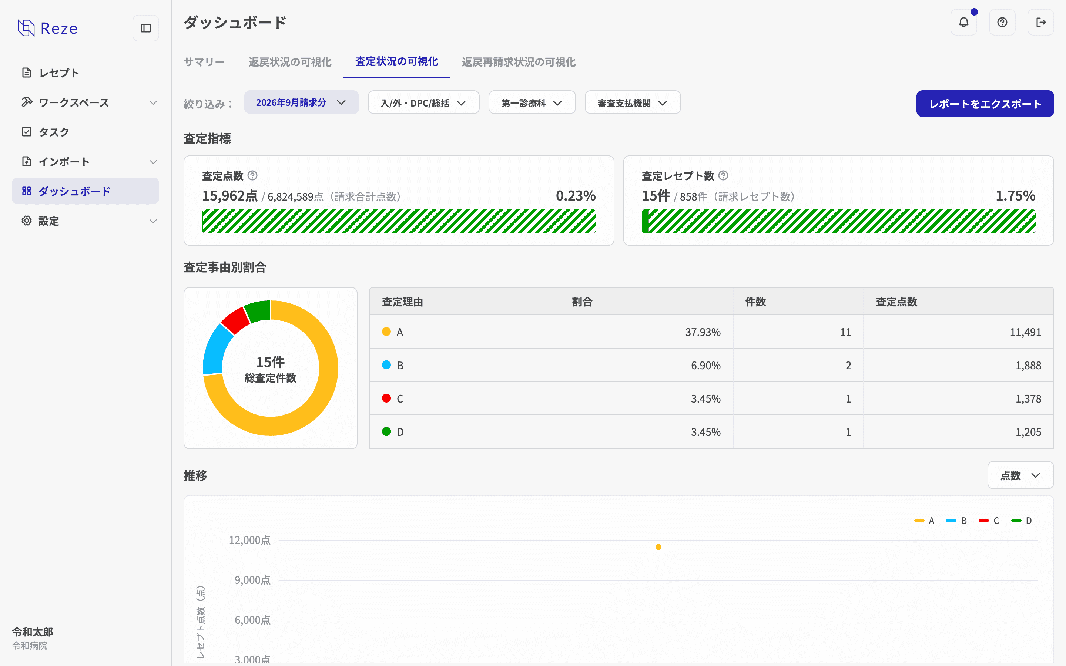Click the レセプト document icon
Viewport: 1066px width, 666px height.
26,73
